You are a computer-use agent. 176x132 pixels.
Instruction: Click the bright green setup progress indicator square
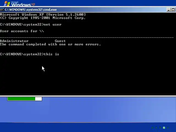pyautogui.click(x=164, y=128)
